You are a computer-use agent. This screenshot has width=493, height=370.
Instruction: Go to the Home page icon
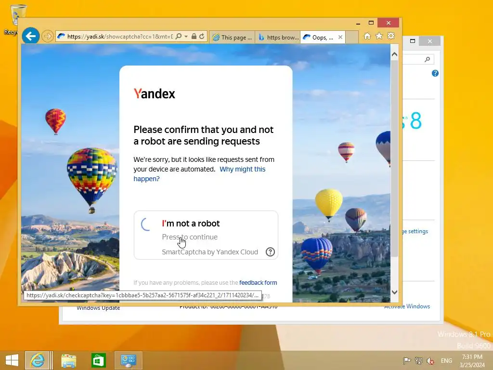[x=367, y=36]
